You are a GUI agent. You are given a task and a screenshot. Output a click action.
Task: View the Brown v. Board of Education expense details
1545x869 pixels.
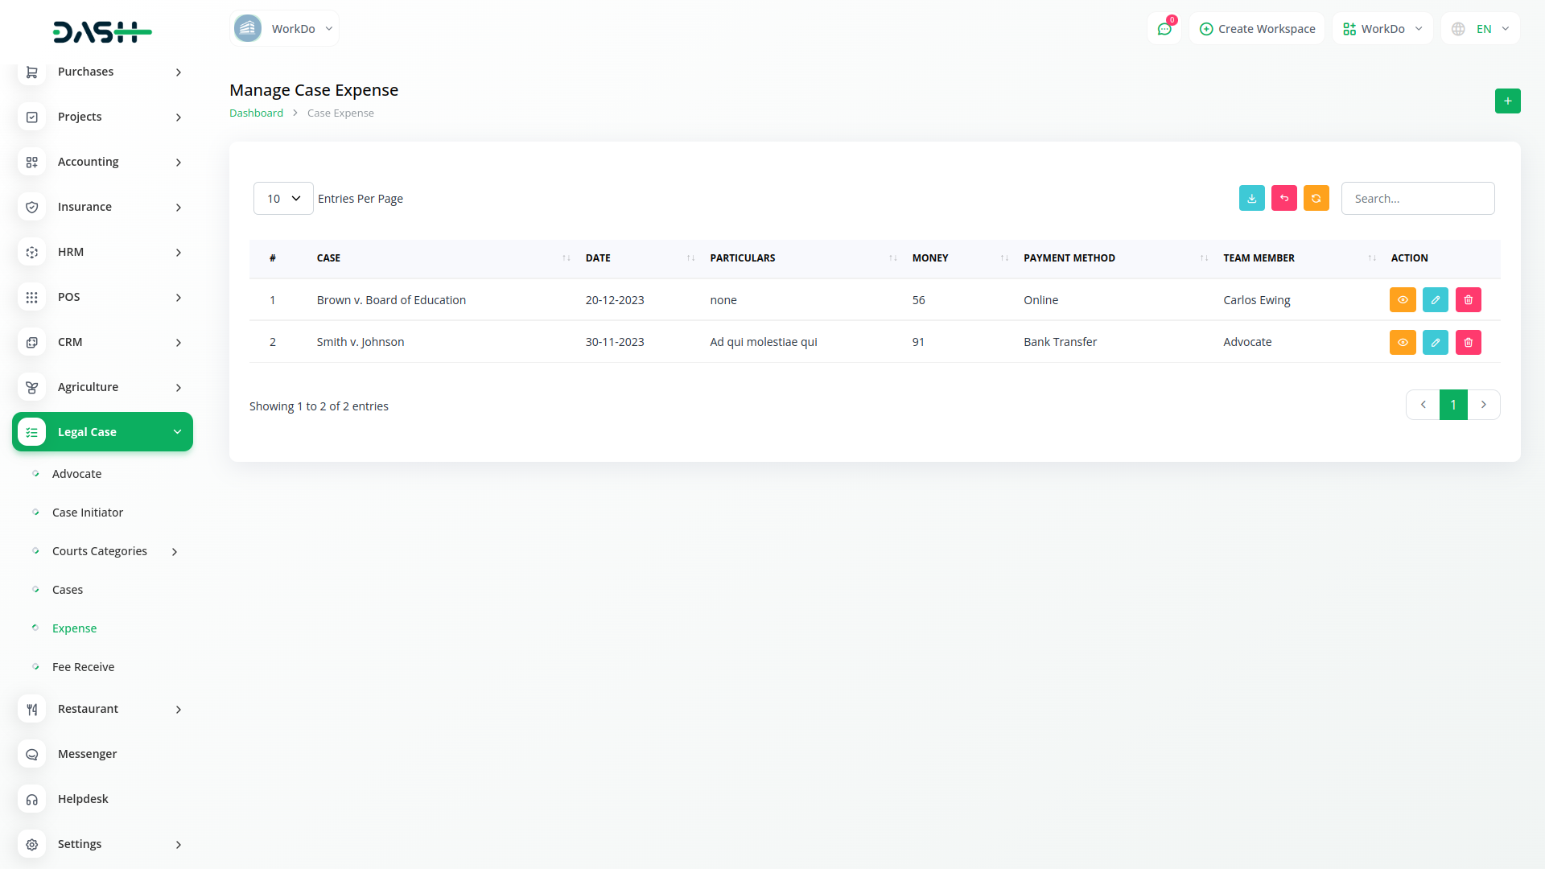click(x=1402, y=300)
